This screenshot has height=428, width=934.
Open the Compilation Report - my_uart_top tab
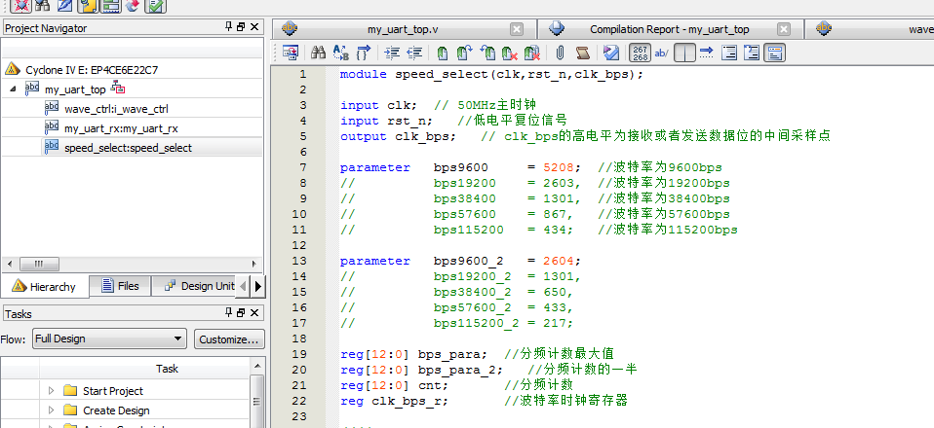(669, 29)
